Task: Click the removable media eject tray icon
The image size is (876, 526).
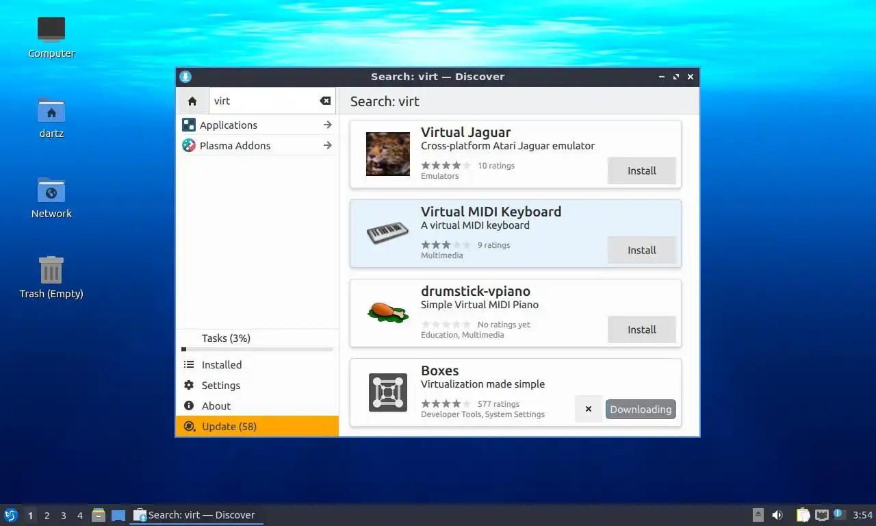Action: (x=758, y=515)
